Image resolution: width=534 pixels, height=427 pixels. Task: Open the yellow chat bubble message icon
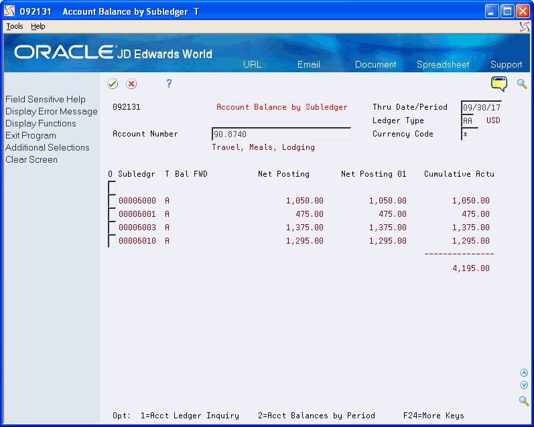499,84
